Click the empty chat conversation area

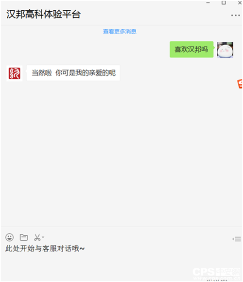pos(121,153)
